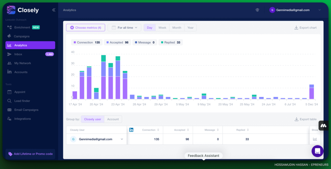The width and height of the screenshot is (331, 169).
Task: Open the Appoint calendar tool
Action: 19,92
